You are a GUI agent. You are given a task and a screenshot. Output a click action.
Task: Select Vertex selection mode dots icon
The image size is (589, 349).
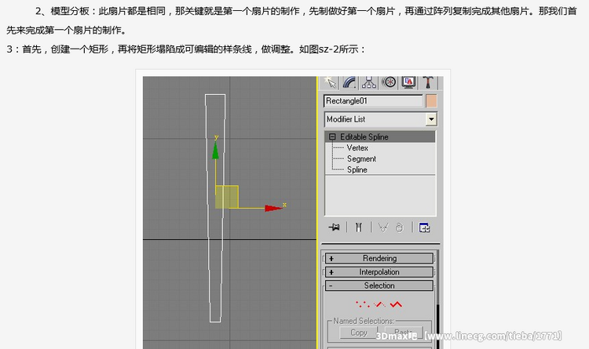click(362, 304)
